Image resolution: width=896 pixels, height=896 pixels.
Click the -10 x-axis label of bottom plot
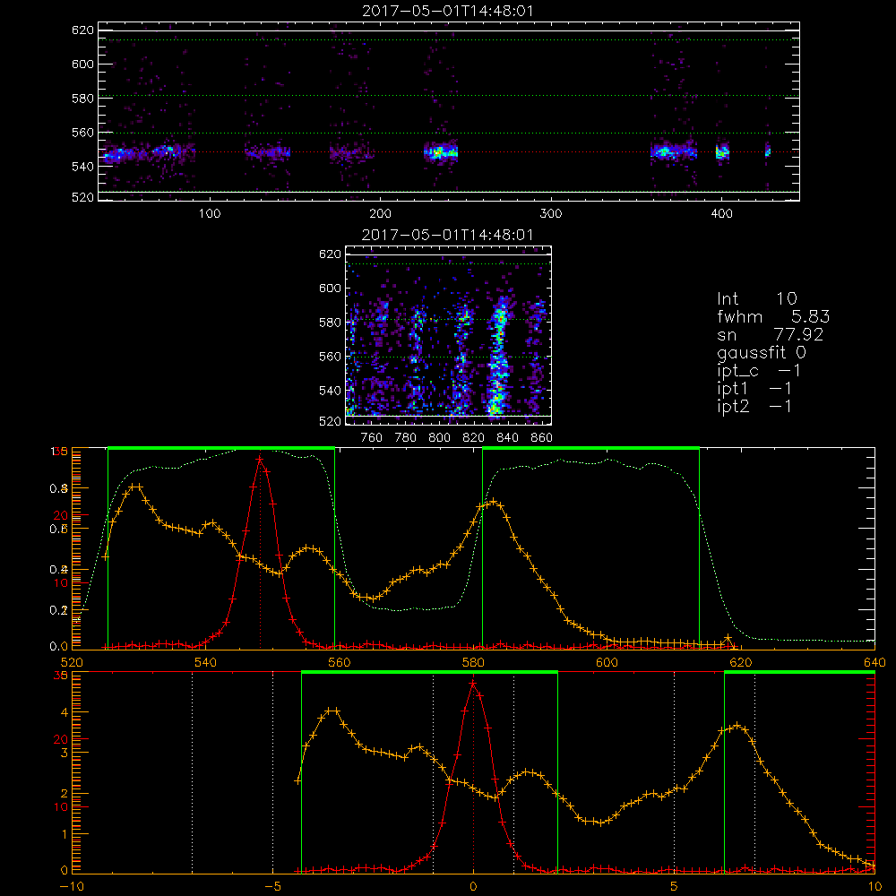click(x=72, y=886)
